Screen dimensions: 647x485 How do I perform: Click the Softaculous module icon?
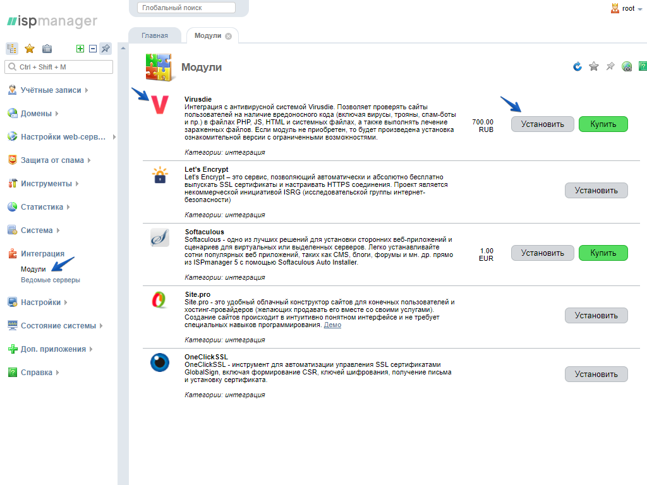(x=160, y=237)
